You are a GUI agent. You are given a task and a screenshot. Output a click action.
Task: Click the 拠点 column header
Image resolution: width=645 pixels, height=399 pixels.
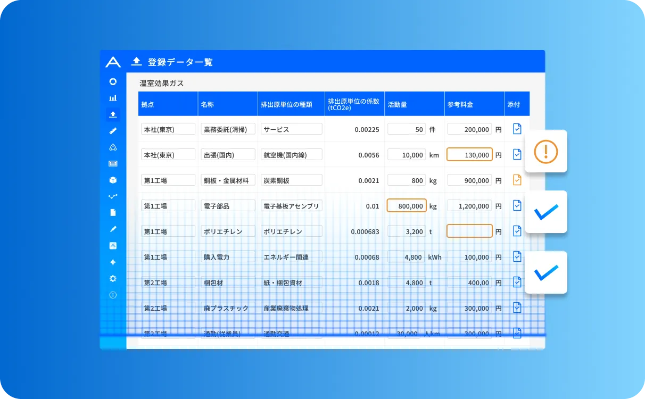tap(168, 104)
